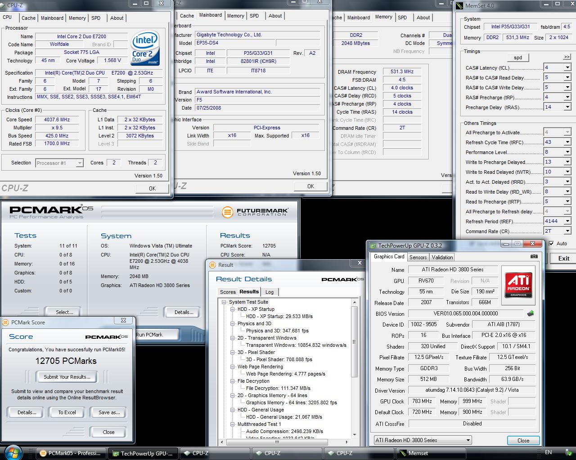Click the Result window title icon
The image size is (576, 460).
point(213,265)
